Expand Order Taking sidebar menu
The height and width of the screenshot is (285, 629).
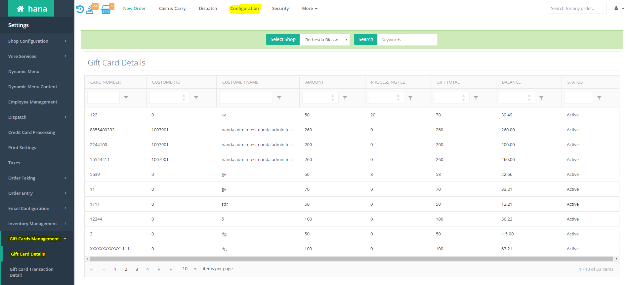tap(36, 178)
